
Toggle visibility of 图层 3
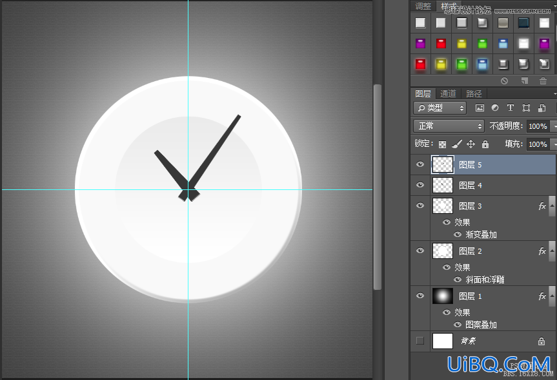click(420, 205)
